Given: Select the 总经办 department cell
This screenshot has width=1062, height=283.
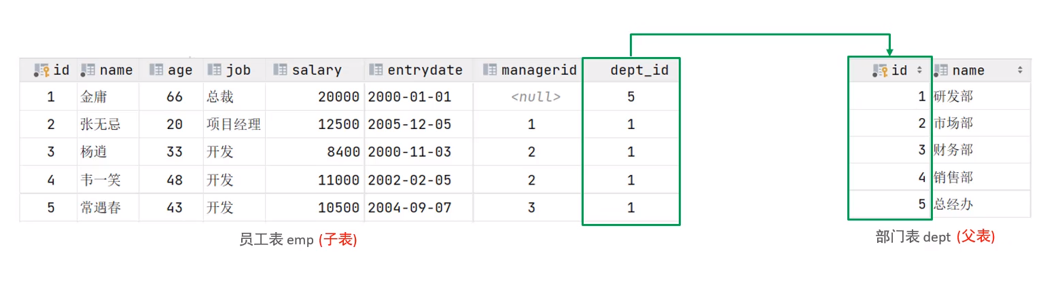Looking at the screenshot, I should click(x=981, y=204).
